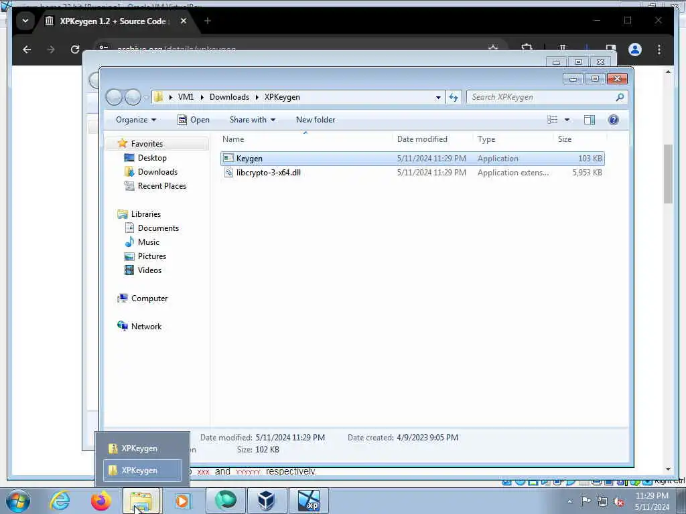Select Network in the navigation pane
686x514 pixels.
[146, 327]
